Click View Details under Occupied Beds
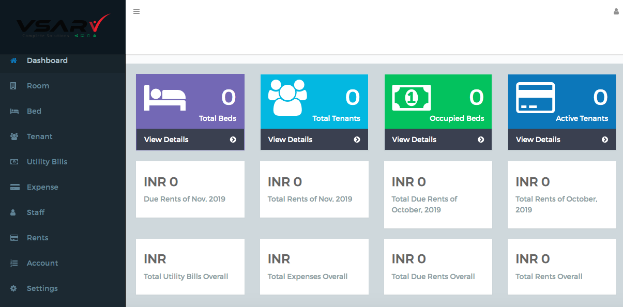The image size is (623, 307). 414,140
